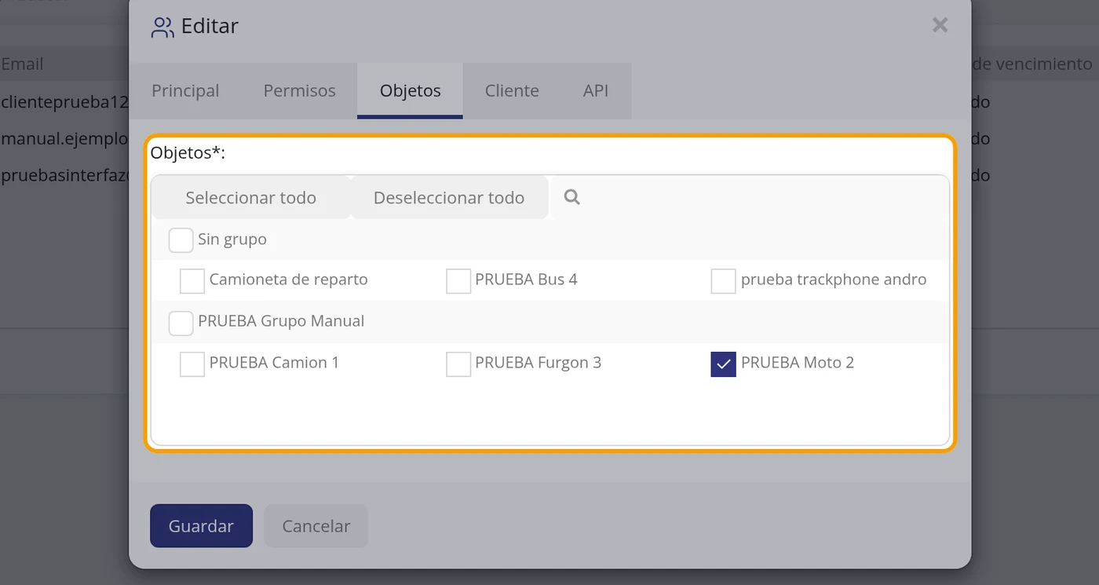Enable Camioneta de reparto checkbox
This screenshot has width=1099, height=585.
pos(192,280)
